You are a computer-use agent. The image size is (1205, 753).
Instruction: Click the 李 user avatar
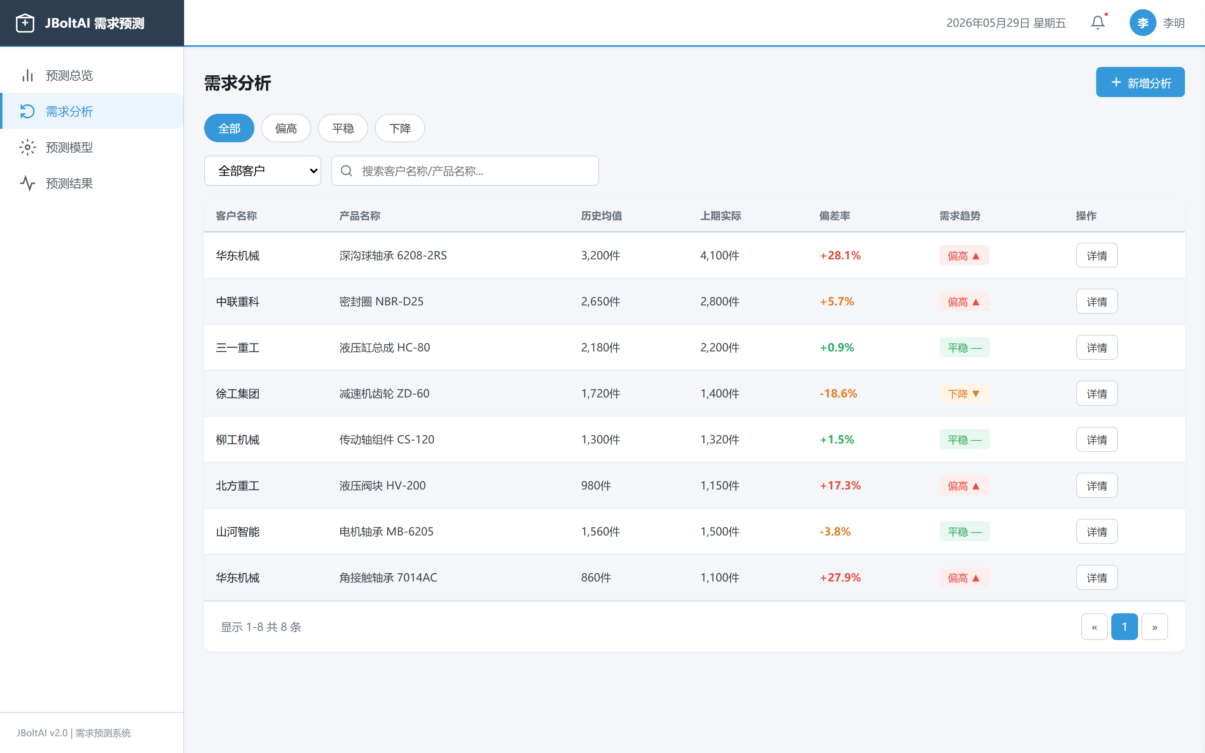[1143, 23]
